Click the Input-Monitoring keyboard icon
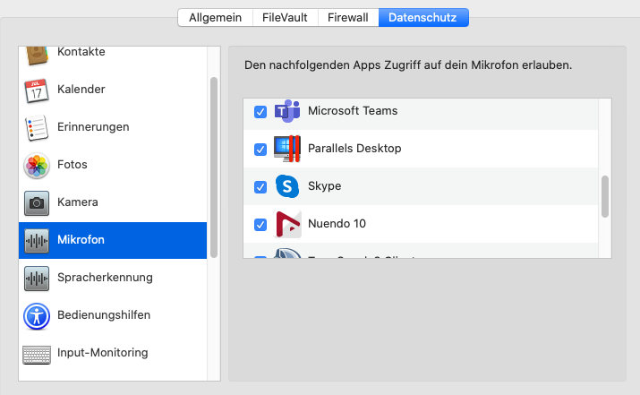The width and height of the screenshot is (640, 395). [x=37, y=355]
